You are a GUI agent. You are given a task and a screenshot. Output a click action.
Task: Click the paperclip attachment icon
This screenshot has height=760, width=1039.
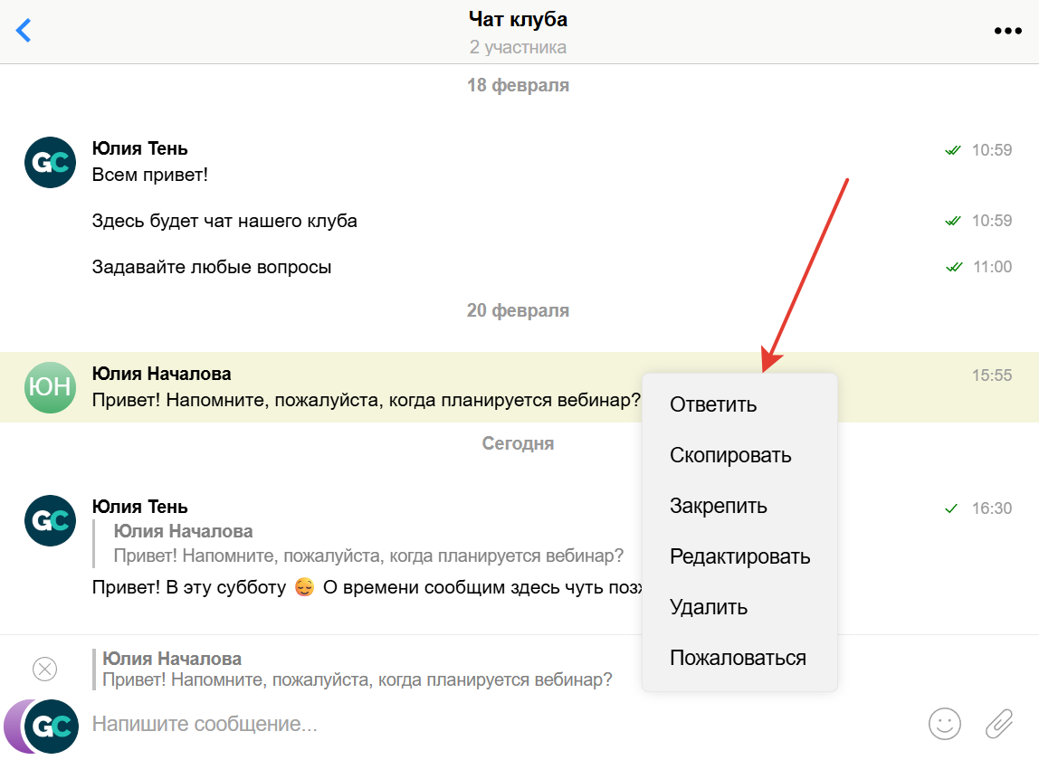[x=999, y=723]
